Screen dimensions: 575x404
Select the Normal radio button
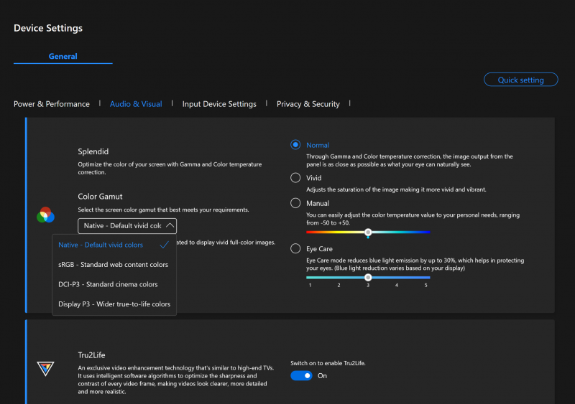(x=295, y=145)
